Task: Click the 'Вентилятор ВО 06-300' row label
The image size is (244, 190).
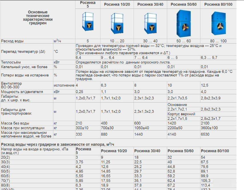Action: [x=12, y=85]
